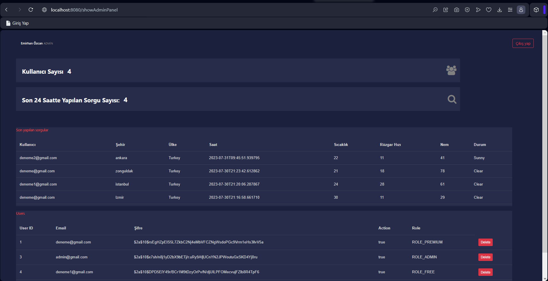Viewport: 548px width, 281px height.
Task: Click ROLE_PREMIUM role cell
Action: [x=427, y=242]
